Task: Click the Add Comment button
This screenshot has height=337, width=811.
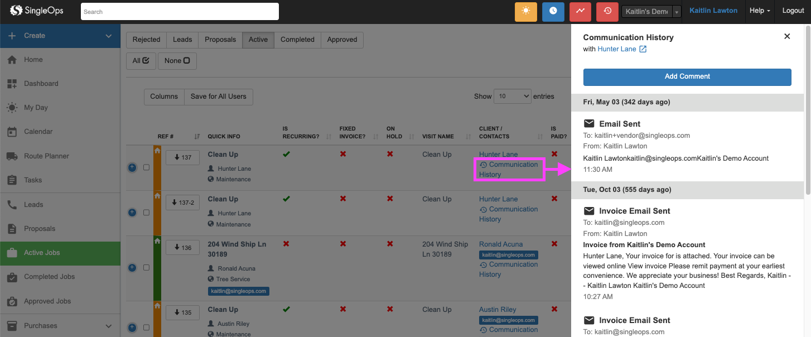Action: (687, 77)
